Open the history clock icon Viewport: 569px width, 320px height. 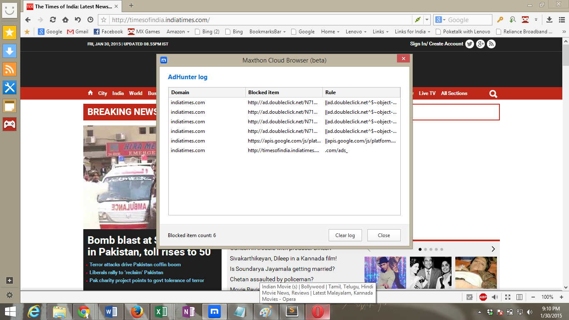click(90, 20)
